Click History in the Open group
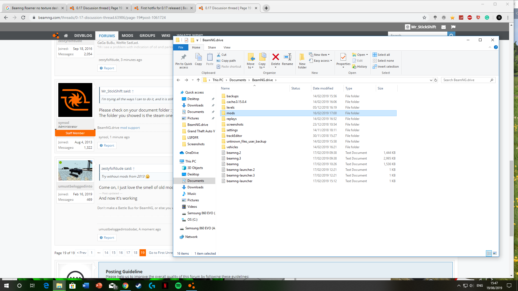Screen dimensions: 518x291 click(x=360, y=67)
